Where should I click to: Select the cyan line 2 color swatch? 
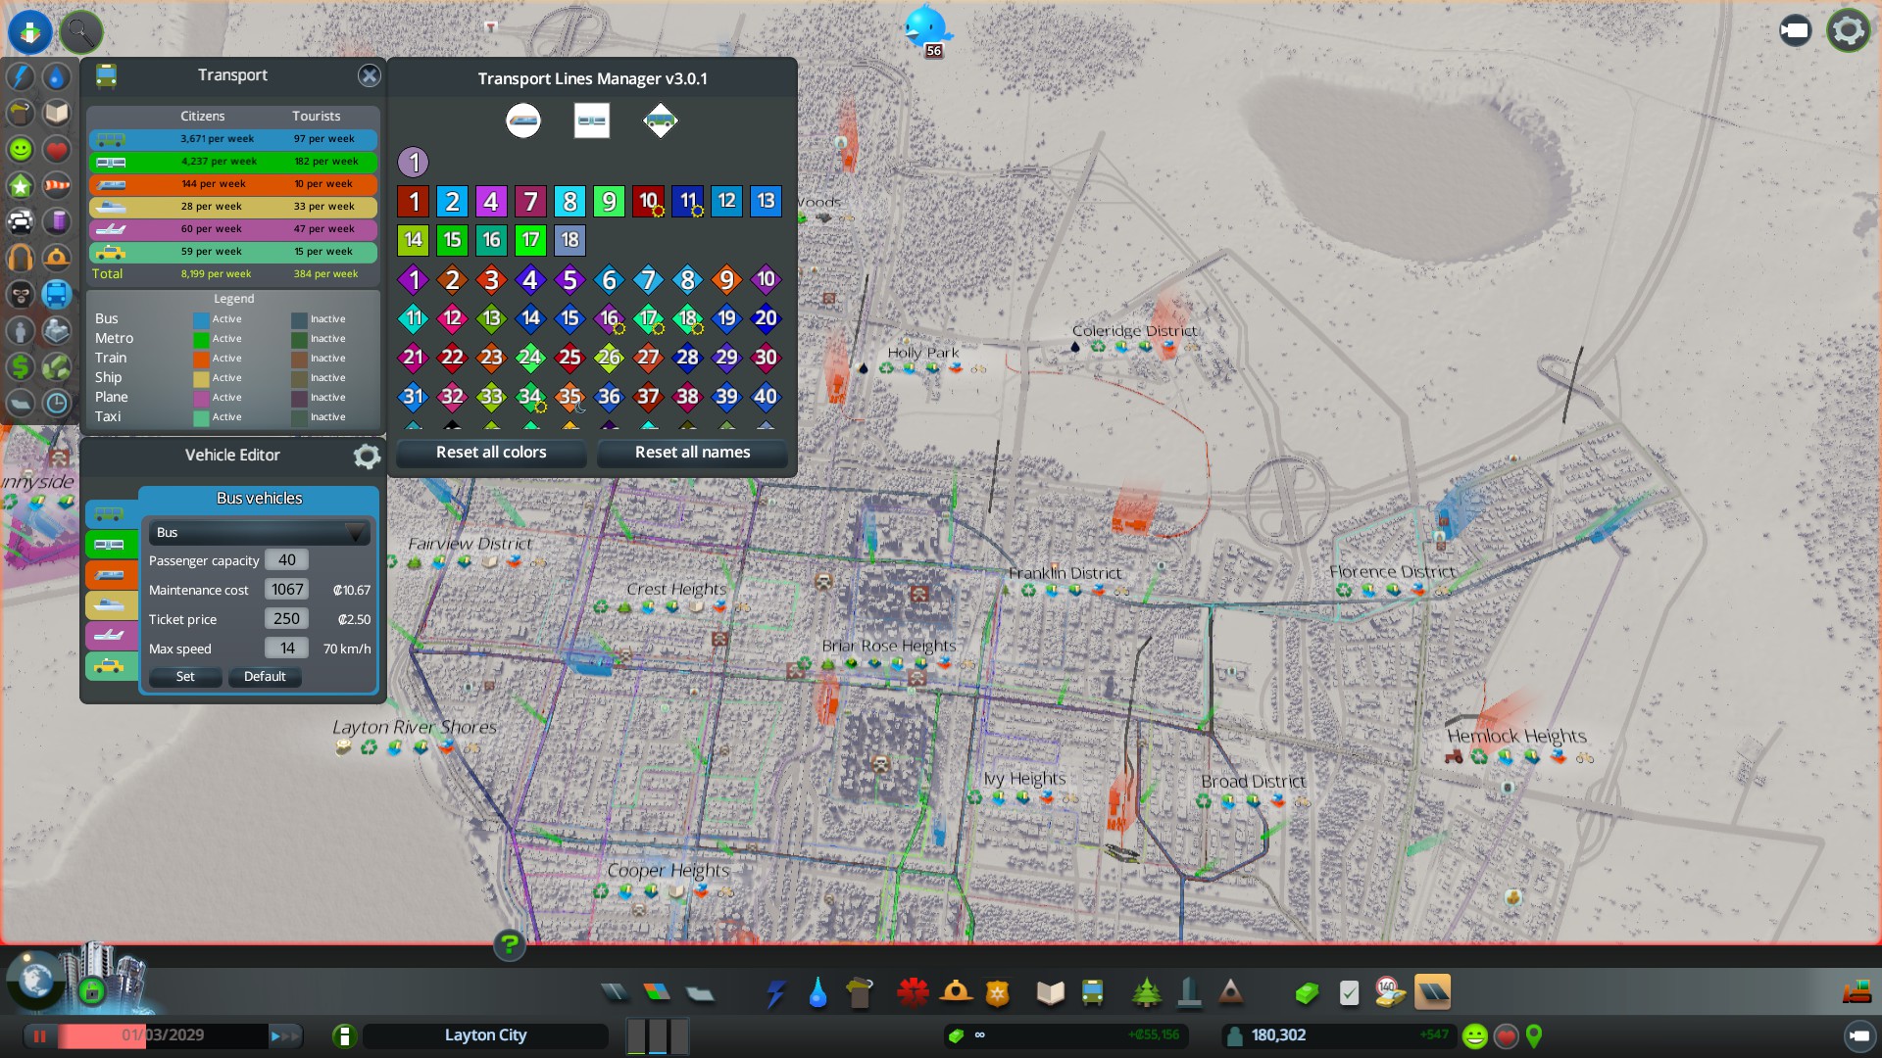[452, 202]
